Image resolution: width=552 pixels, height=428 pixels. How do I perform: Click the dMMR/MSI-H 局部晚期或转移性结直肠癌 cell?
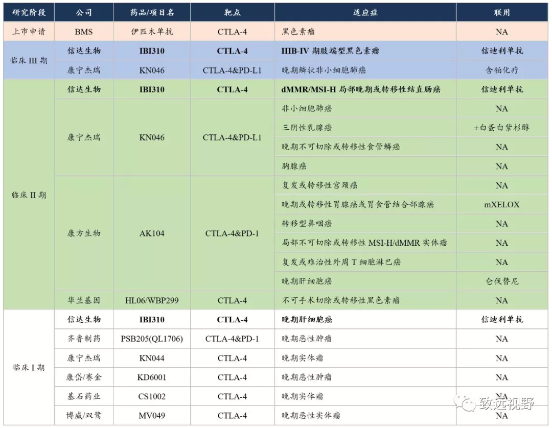tap(365, 89)
